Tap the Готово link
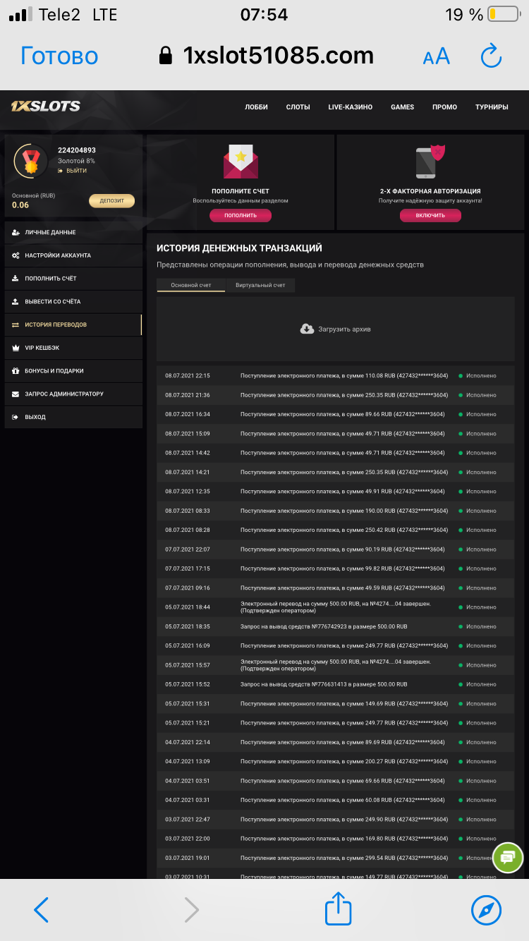529x941 pixels. pos(59,56)
